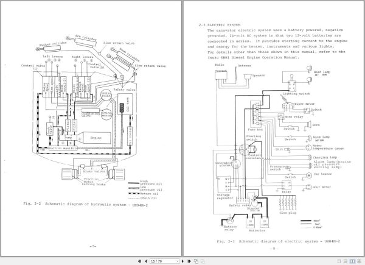365x265 pixels.
Task: Go to the next page
Action: tap(182, 261)
